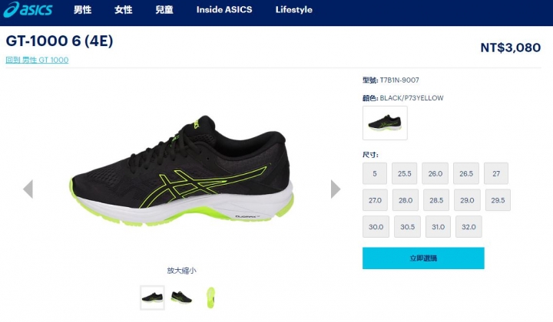Select size 28.5
Screen dimensions: 553x322
tap(436, 200)
